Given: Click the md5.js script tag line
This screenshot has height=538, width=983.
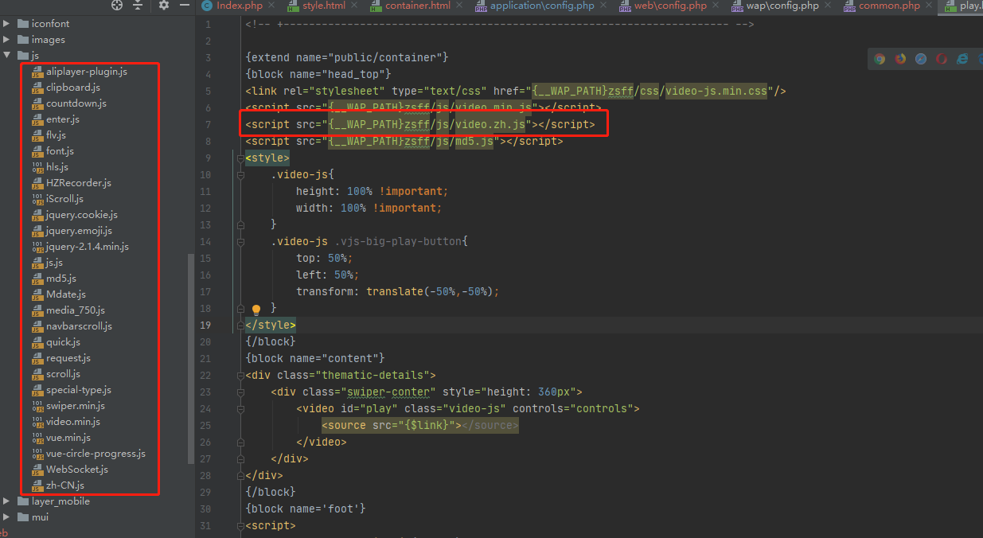Looking at the screenshot, I should [x=404, y=142].
